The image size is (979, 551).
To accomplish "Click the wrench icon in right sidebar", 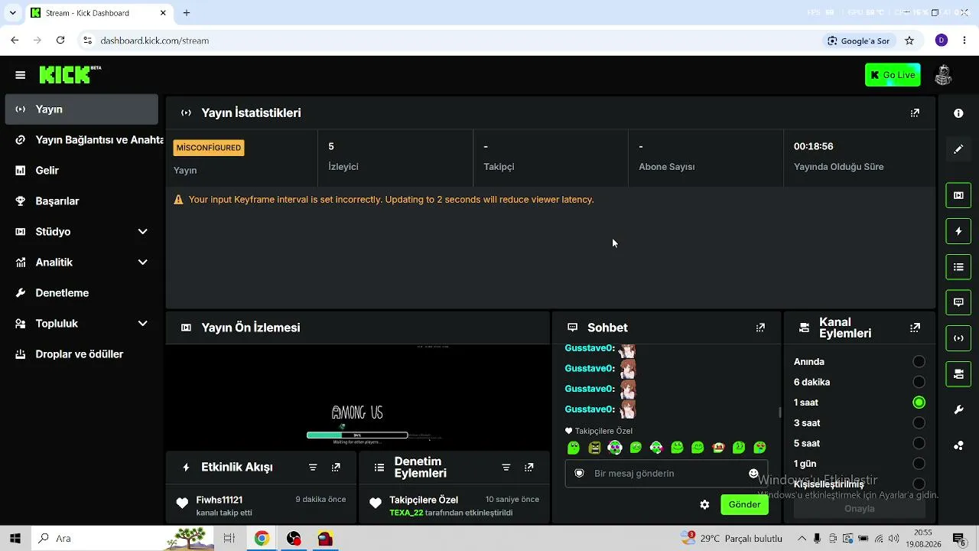I will [x=958, y=410].
